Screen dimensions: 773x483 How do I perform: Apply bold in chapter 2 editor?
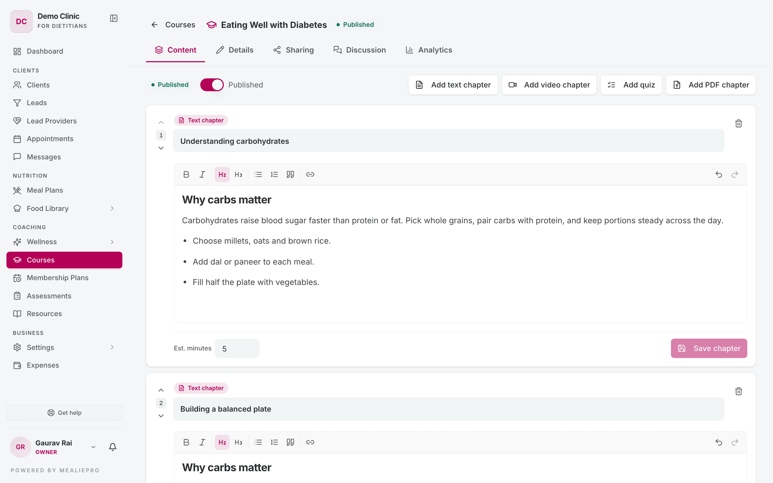pyautogui.click(x=186, y=442)
